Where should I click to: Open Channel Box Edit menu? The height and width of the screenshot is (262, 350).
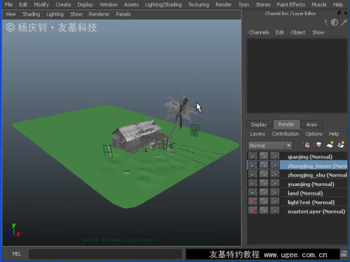[280, 32]
